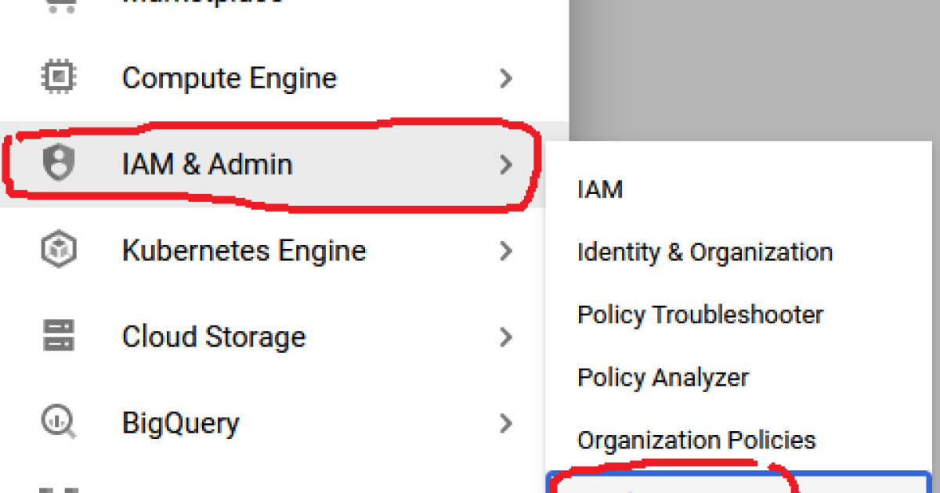Click the BigQuery text label

point(180,423)
